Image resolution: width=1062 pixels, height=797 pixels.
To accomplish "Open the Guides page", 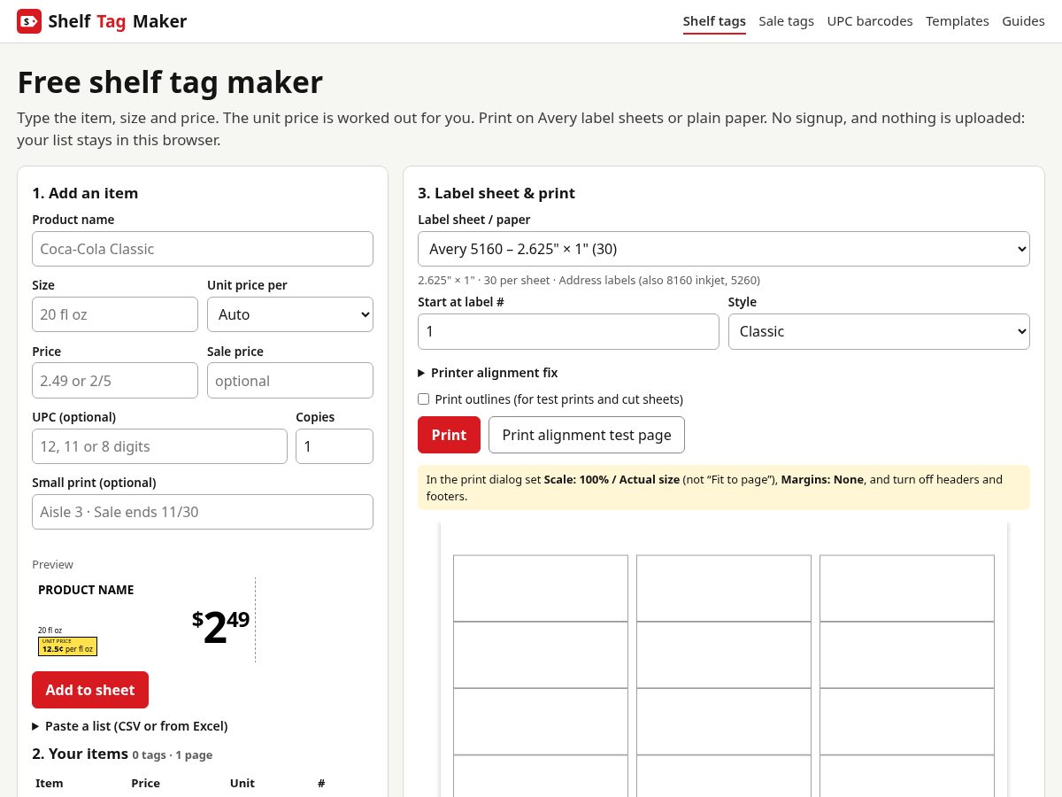I will tap(1023, 21).
